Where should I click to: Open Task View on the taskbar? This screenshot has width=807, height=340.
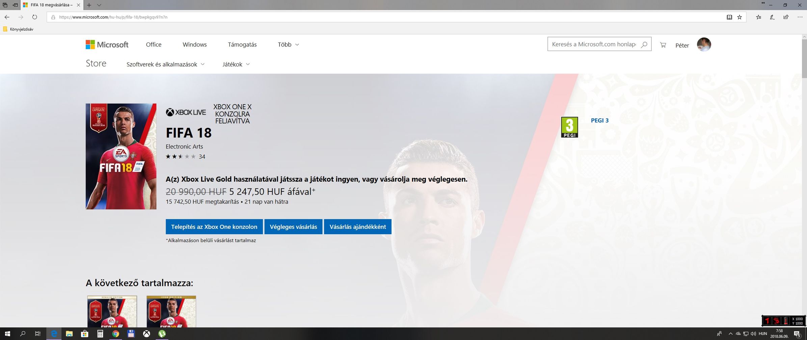[x=38, y=334]
